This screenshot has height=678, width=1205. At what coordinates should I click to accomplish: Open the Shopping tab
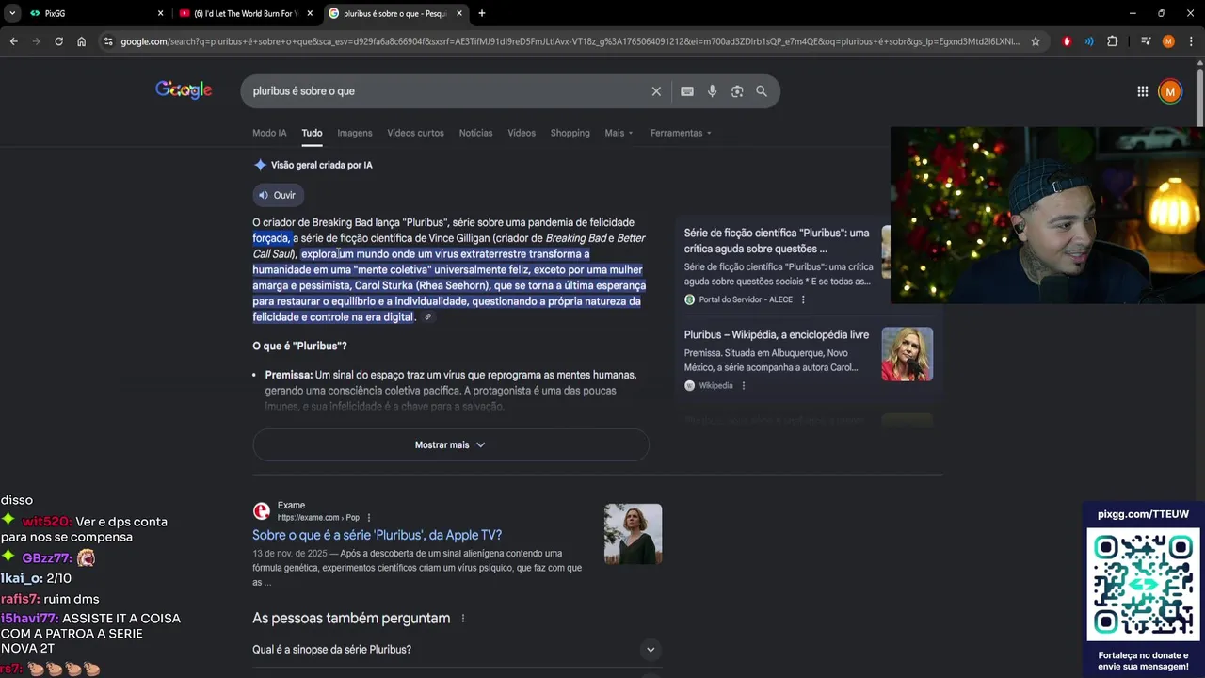[x=570, y=133]
